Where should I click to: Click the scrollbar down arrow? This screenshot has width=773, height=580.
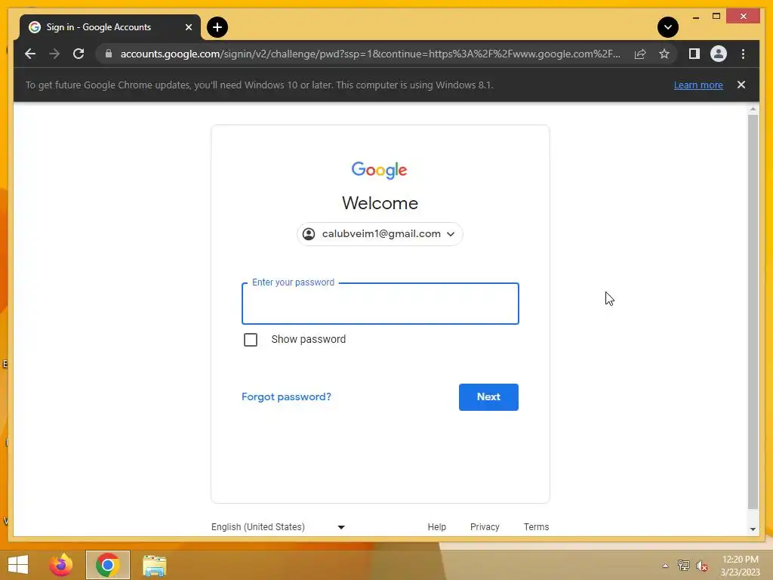753,529
